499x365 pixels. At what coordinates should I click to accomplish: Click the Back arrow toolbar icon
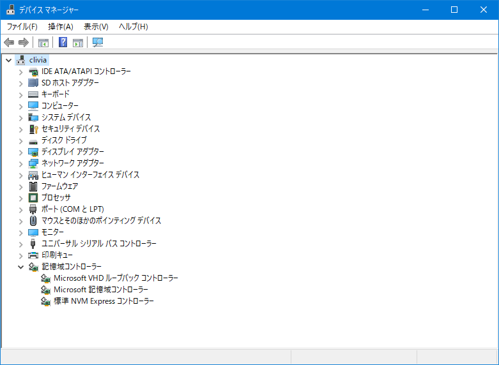pos(9,42)
